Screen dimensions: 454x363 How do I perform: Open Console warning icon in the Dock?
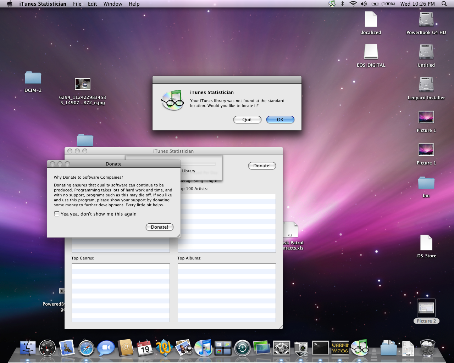(340, 348)
